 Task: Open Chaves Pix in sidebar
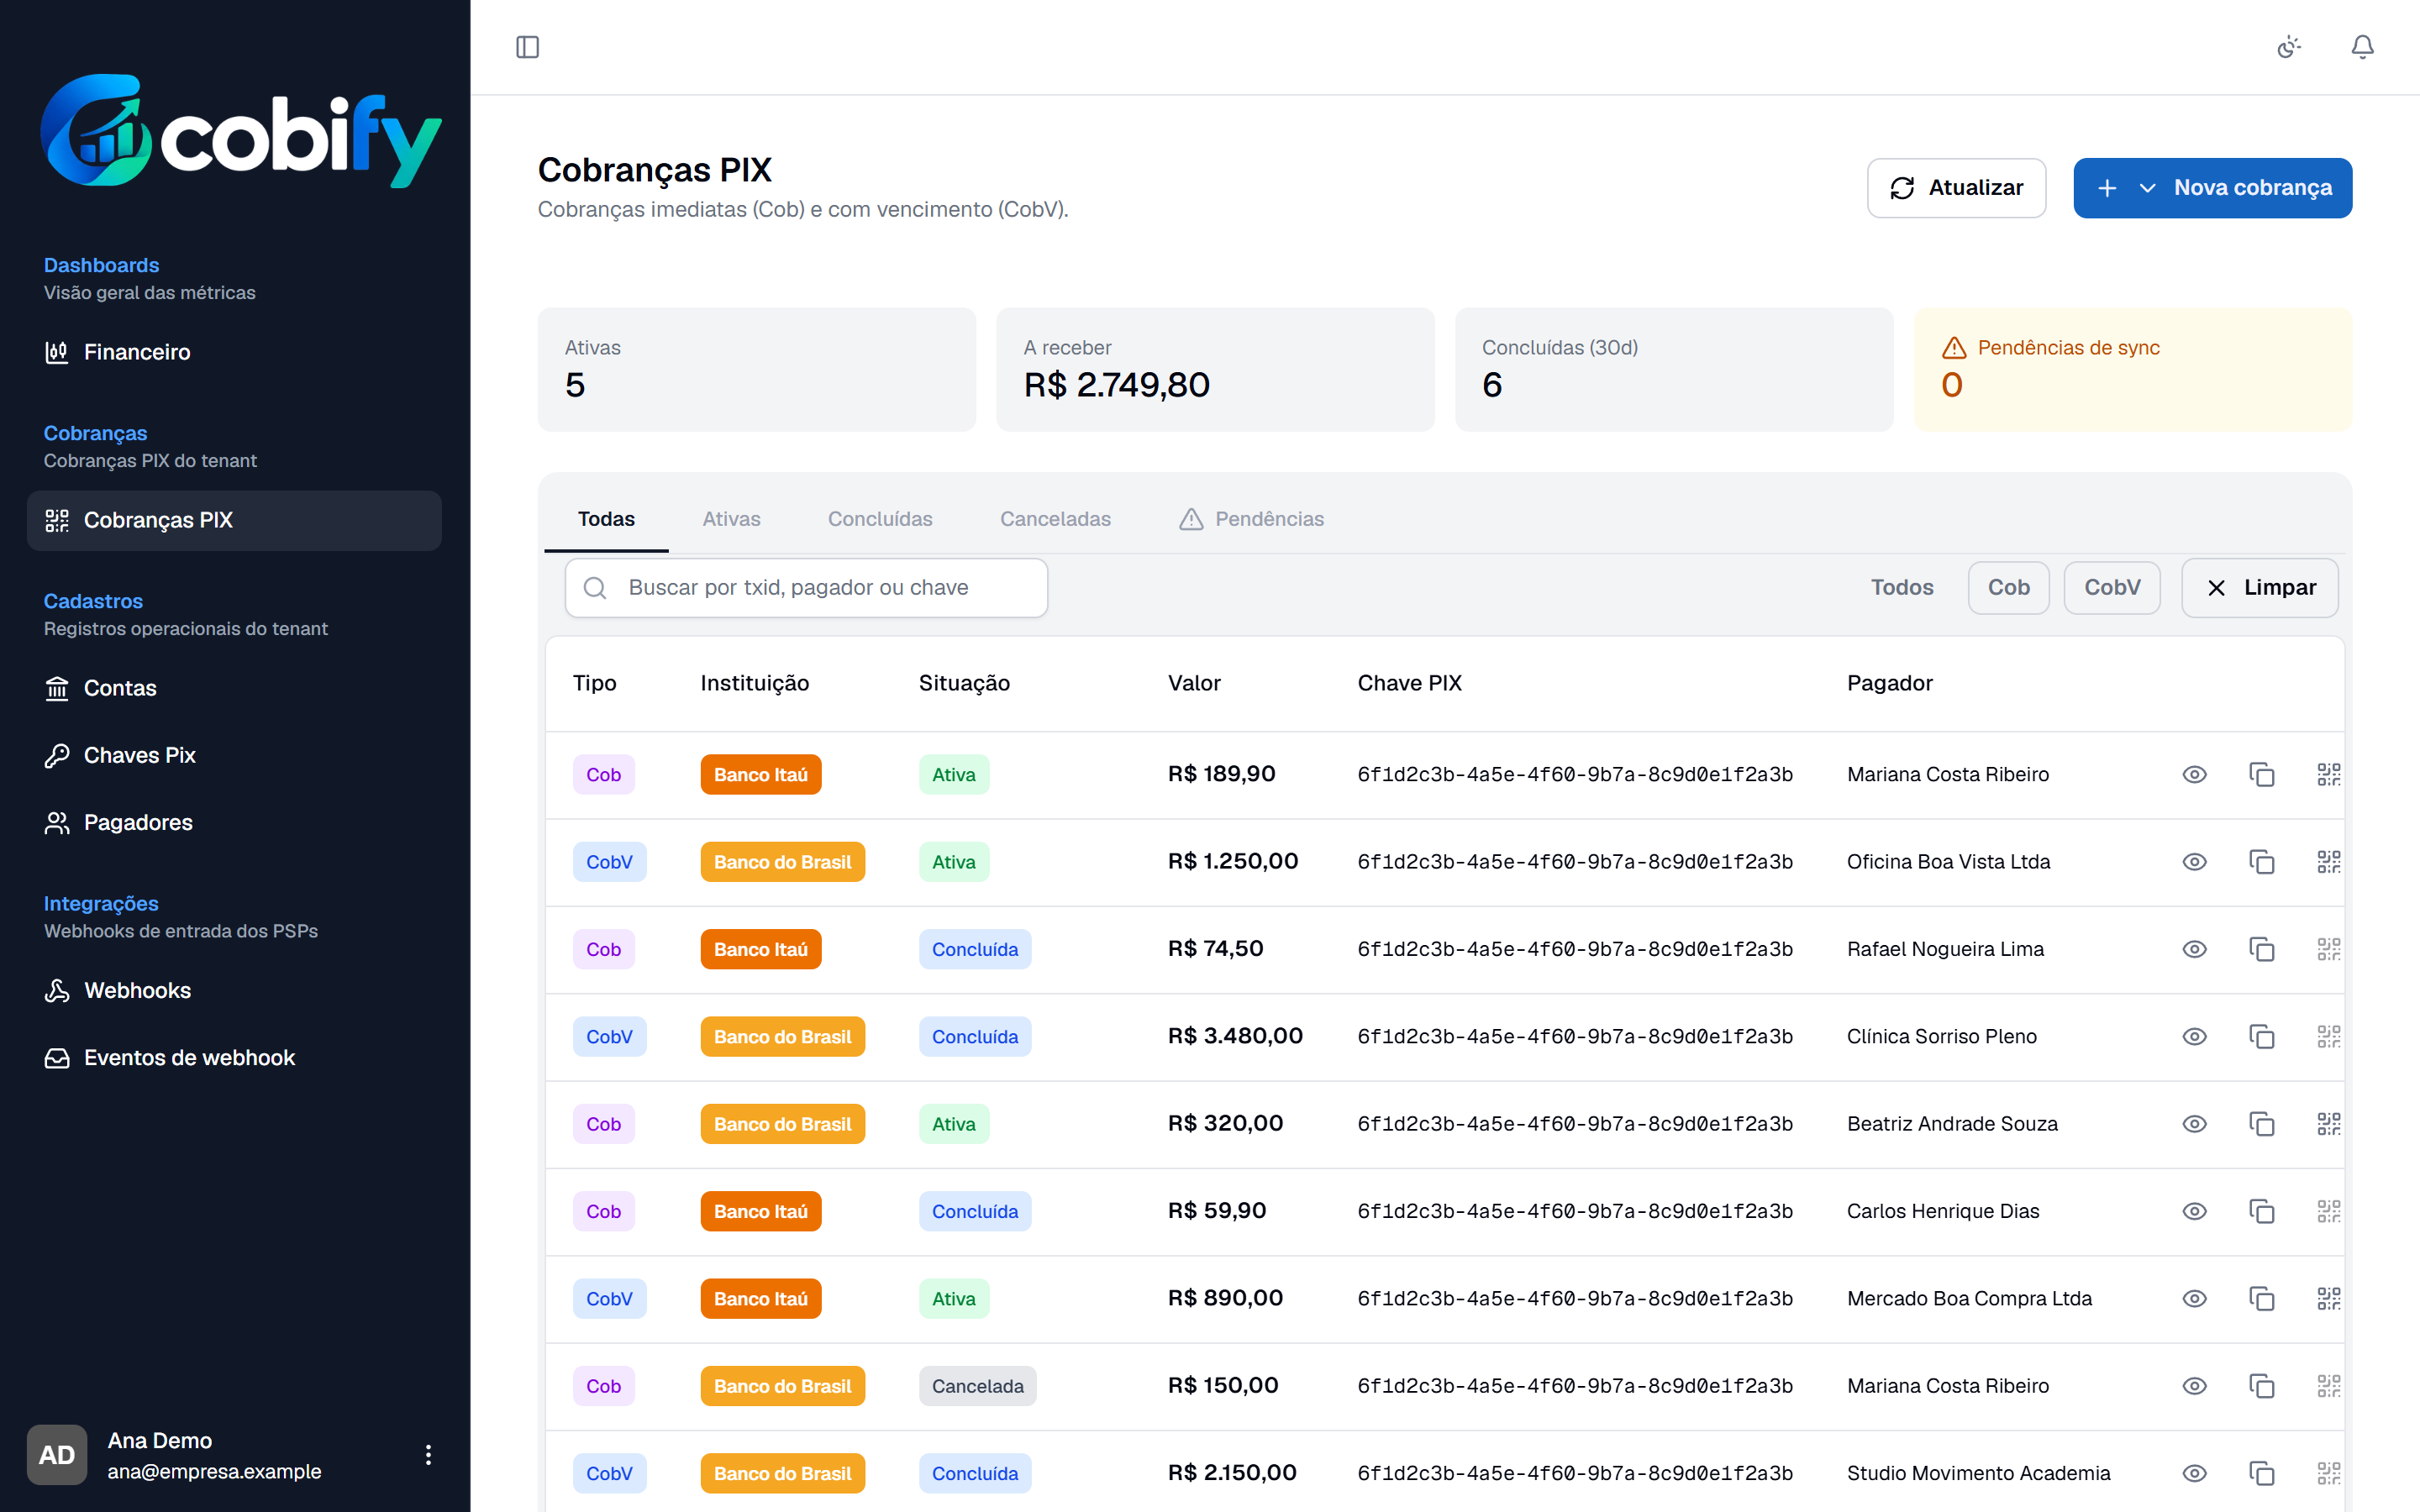pyautogui.click(x=234, y=755)
